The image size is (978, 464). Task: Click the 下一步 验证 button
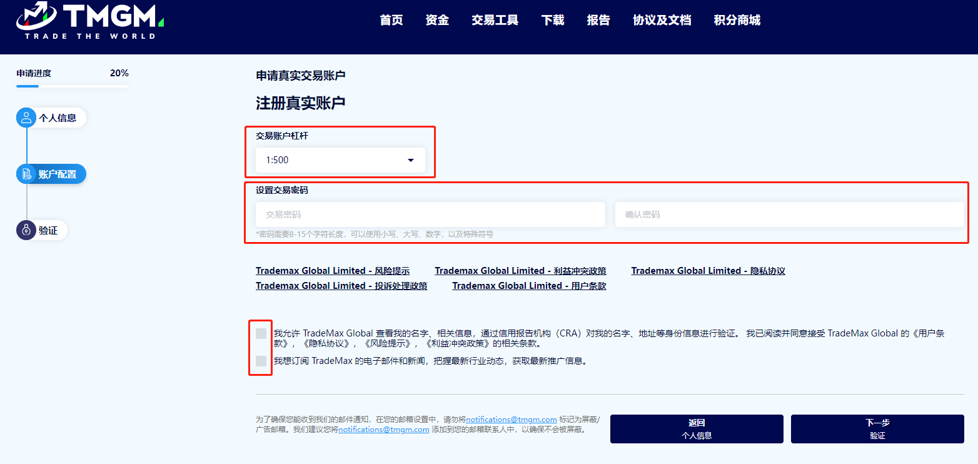tap(877, 429)
